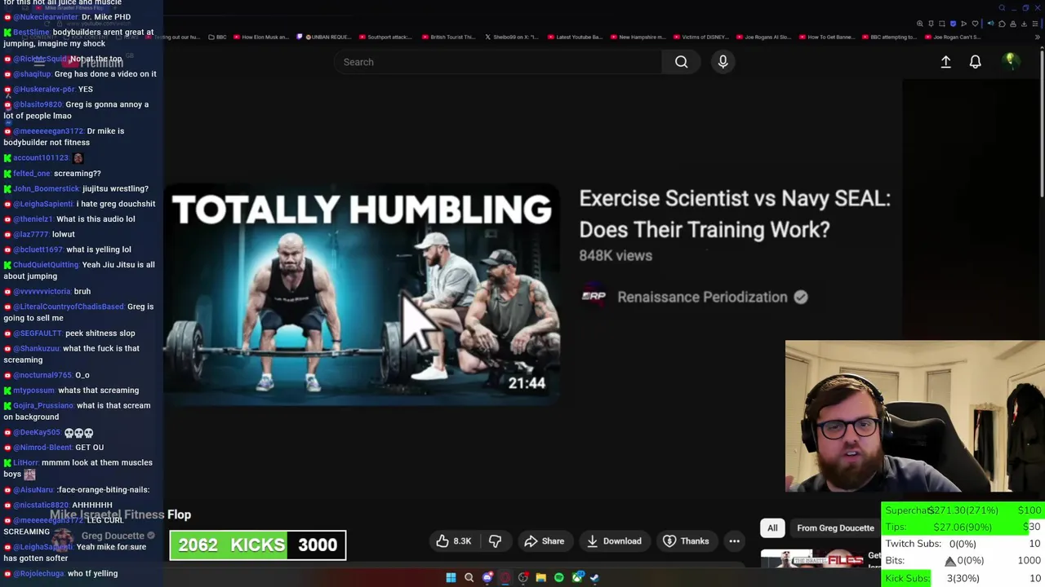Click chat username Gojira_Prussiano
1045x587 pixels.
43,406
